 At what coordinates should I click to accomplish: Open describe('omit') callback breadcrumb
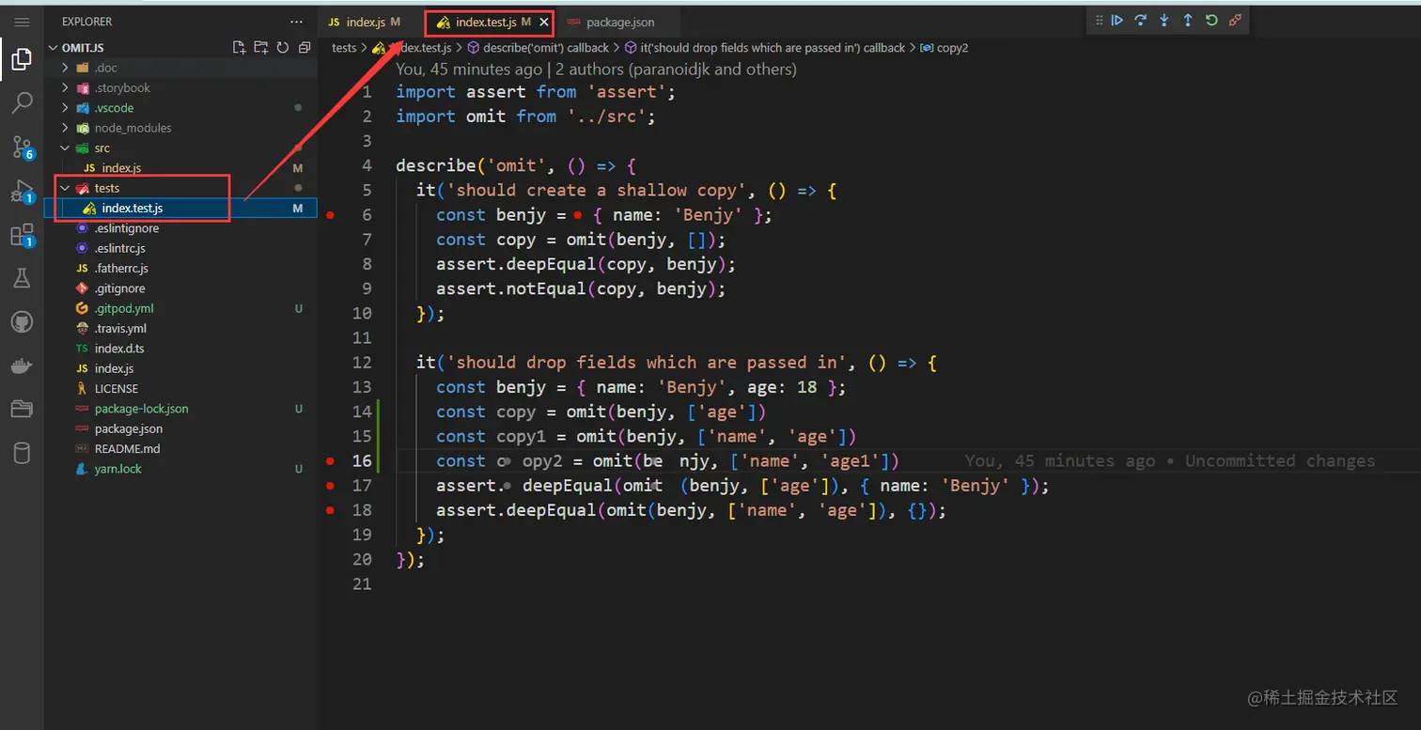pyautogui.click(x=539, y=48)
